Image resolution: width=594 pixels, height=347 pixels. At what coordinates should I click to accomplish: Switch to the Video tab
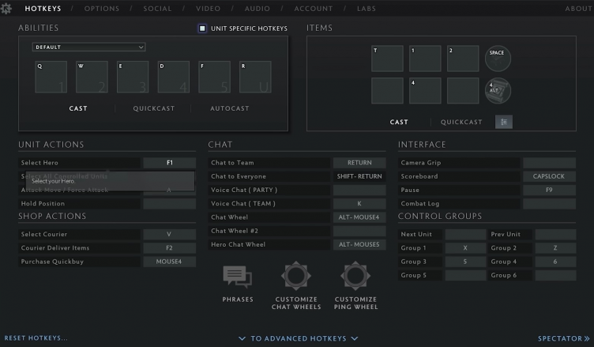pos(209,9)
